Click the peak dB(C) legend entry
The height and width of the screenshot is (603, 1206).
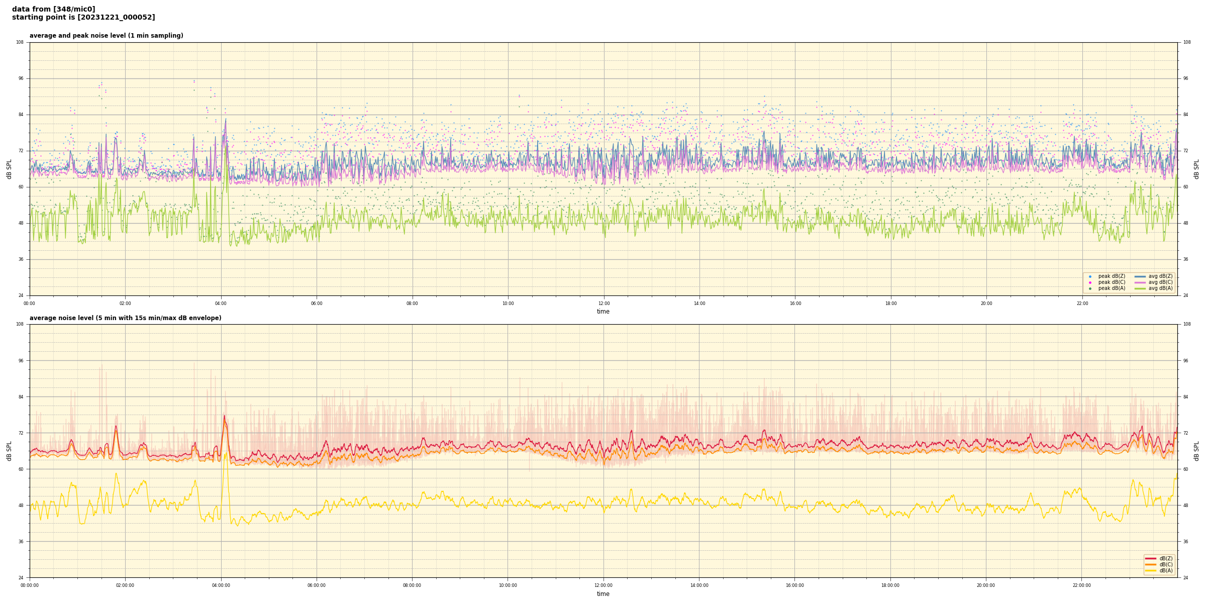pos(1112,282)
